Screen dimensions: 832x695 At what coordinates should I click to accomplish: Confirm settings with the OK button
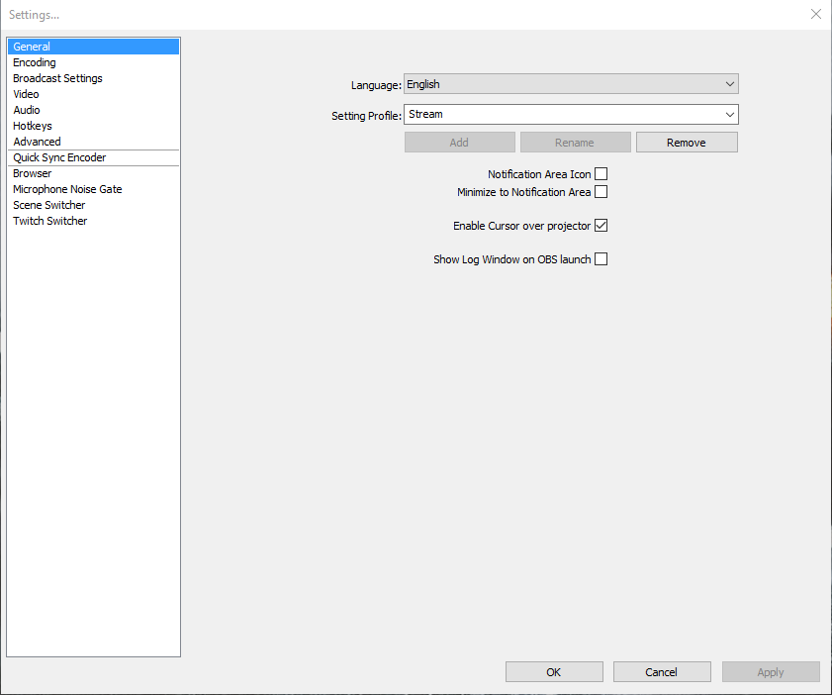[x=554, y=672]
